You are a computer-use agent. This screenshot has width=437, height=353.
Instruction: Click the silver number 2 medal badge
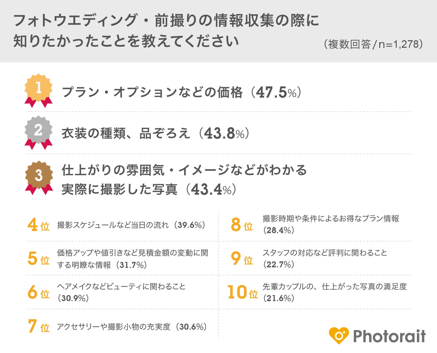(x=39, y=130)
